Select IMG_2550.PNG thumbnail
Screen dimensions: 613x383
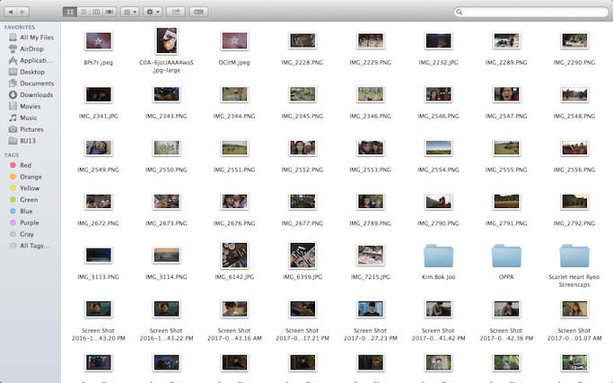pyautogui.click(x=167, y=148)
